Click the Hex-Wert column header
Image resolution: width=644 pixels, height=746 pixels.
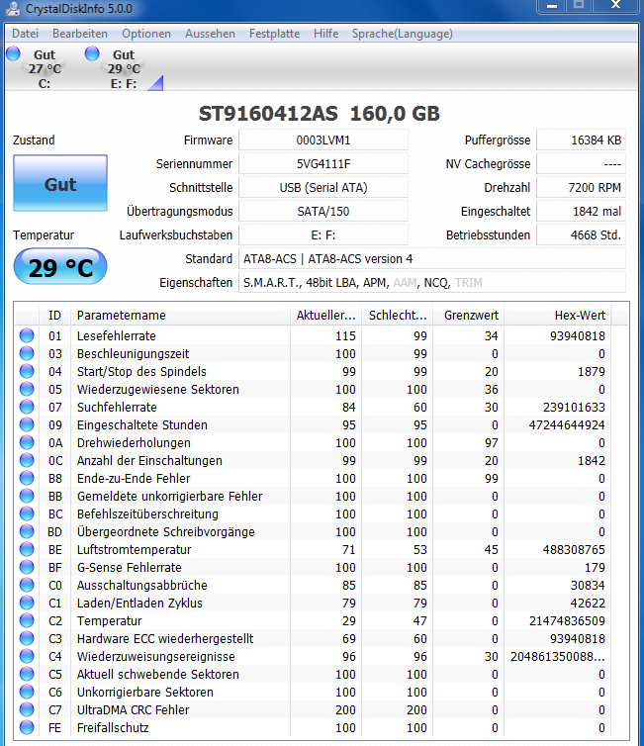tap(558, 315)
